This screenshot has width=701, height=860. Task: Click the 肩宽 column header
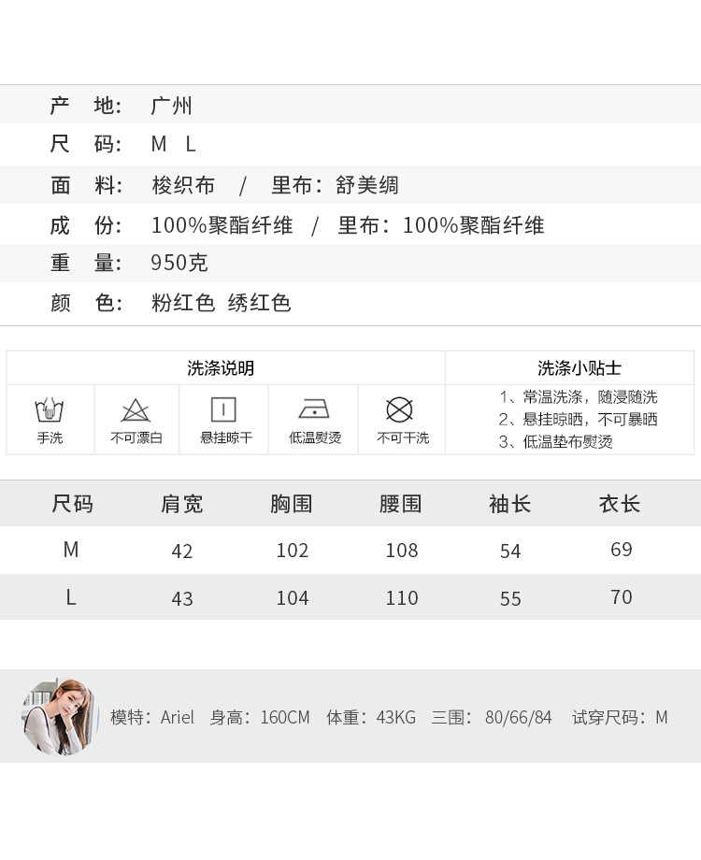[182, 504]
